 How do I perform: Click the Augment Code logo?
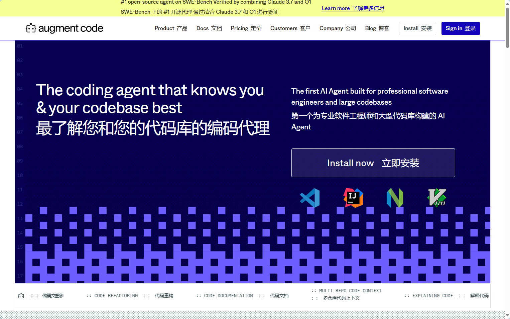click(x=65, y=28)
